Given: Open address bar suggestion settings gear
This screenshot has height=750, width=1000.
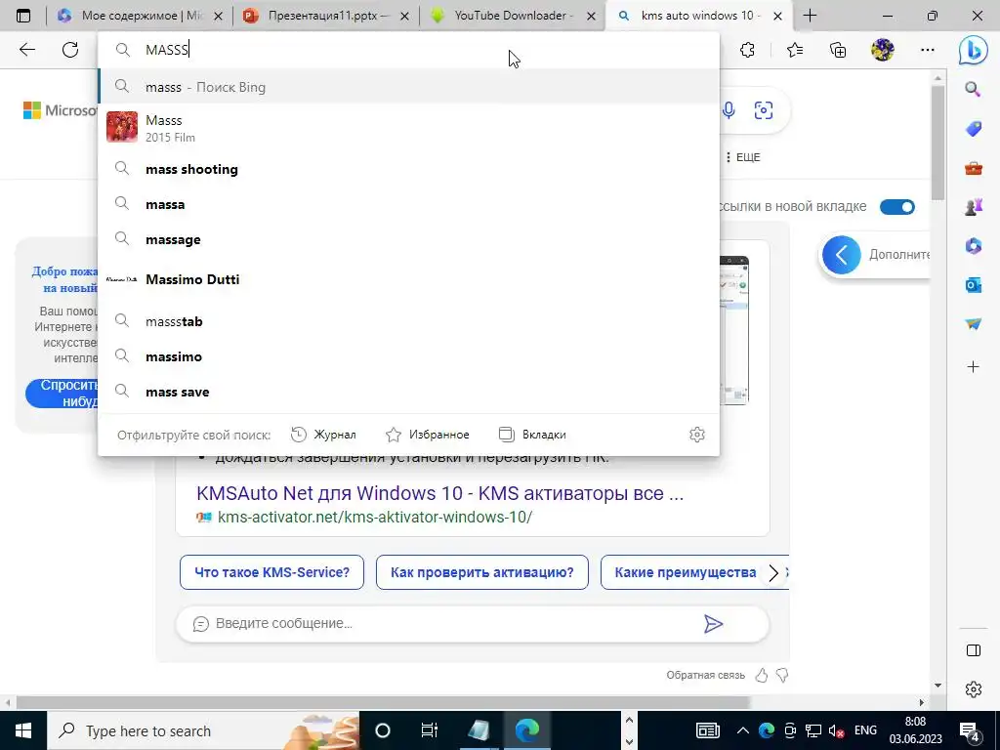Looking at the screenshot, I should pos(697,435).
